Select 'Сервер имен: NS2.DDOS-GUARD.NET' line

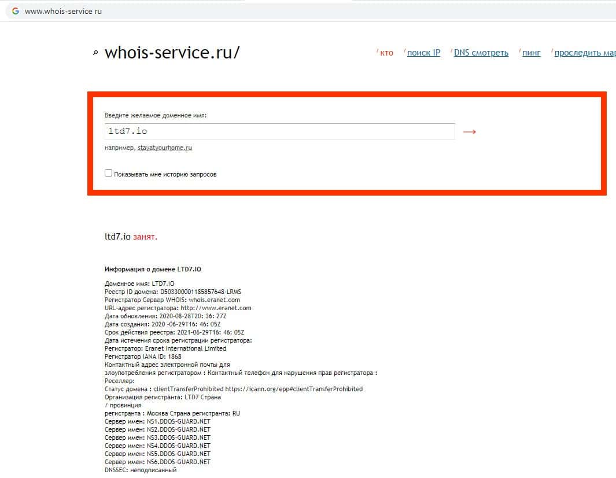(x=157, y=429)
